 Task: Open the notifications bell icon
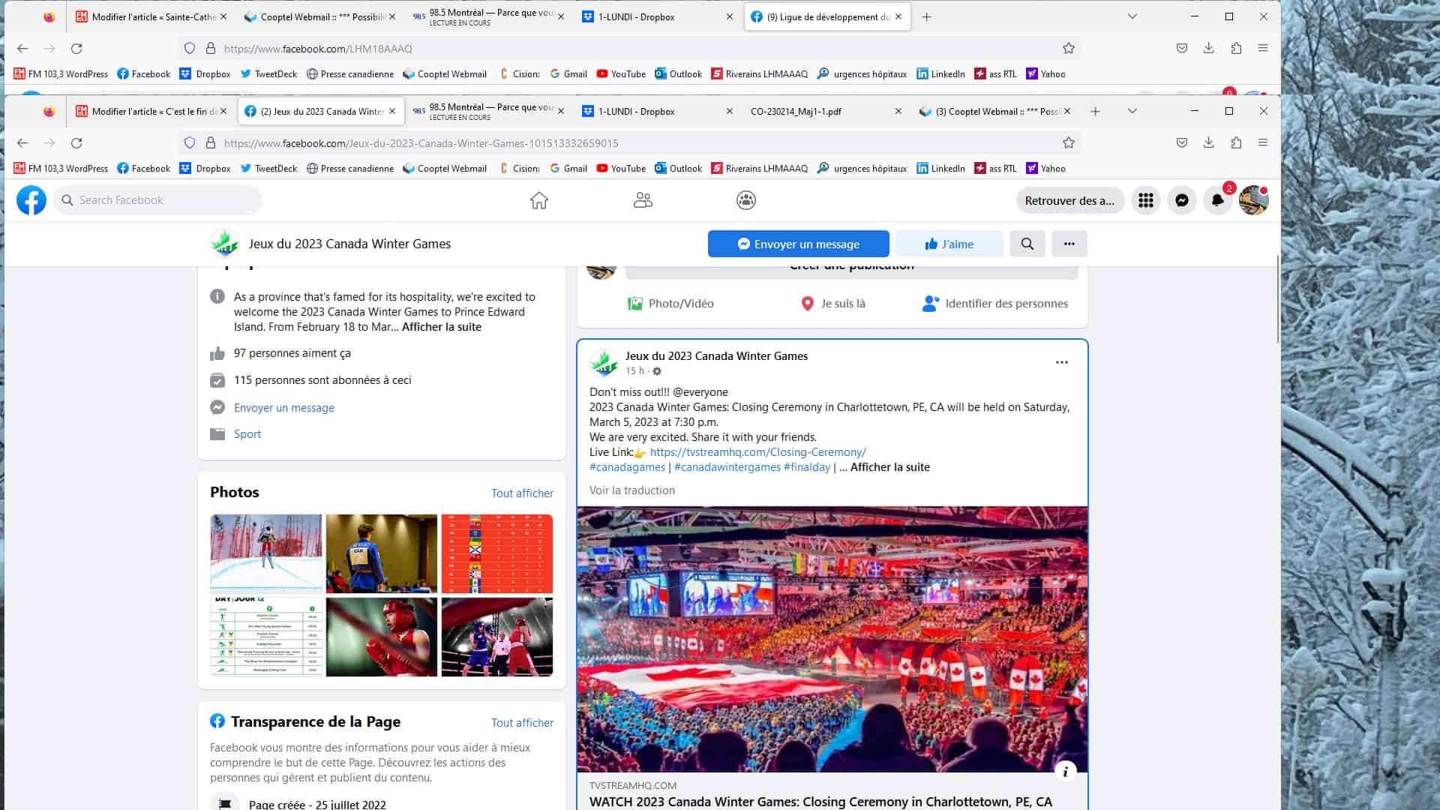point(1217,200)
